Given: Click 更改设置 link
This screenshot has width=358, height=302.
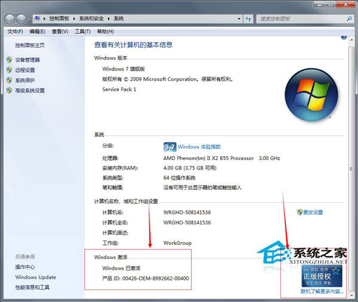Looking at the screenshot, I should point(313,212).
